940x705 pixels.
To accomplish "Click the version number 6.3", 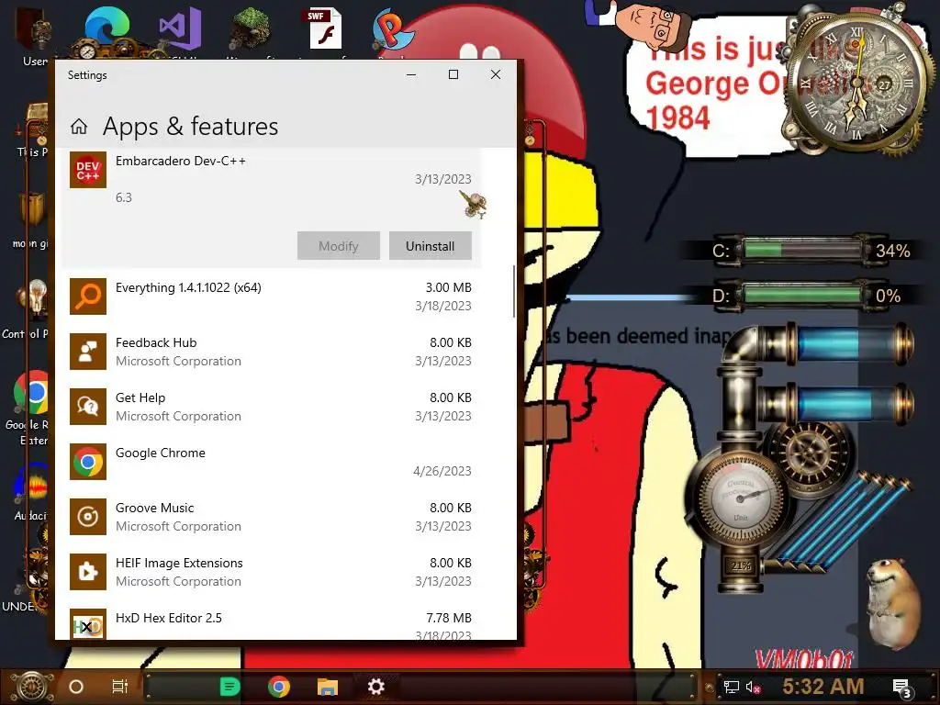I will (124, 198).
